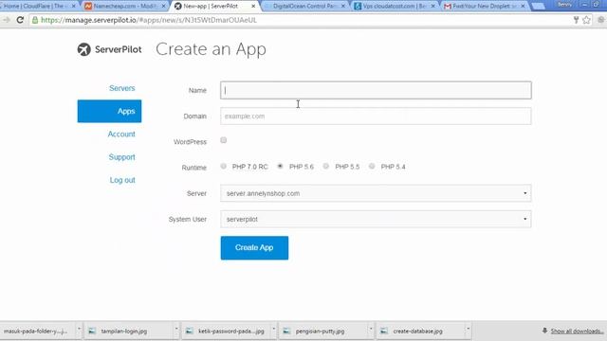Click the green padlock security icon
The width and height of the screenshot is (607, 341).
[x=35, y=20]
